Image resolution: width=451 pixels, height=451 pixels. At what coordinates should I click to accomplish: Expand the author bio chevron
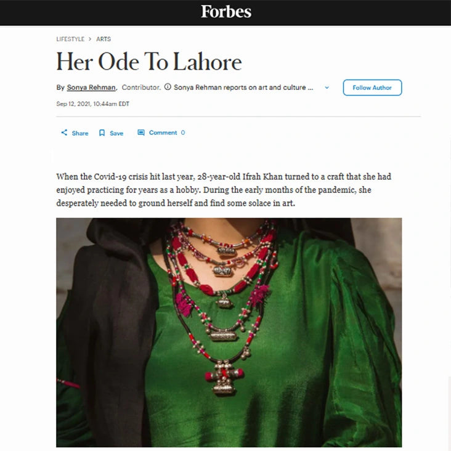(x=327, y=87)
